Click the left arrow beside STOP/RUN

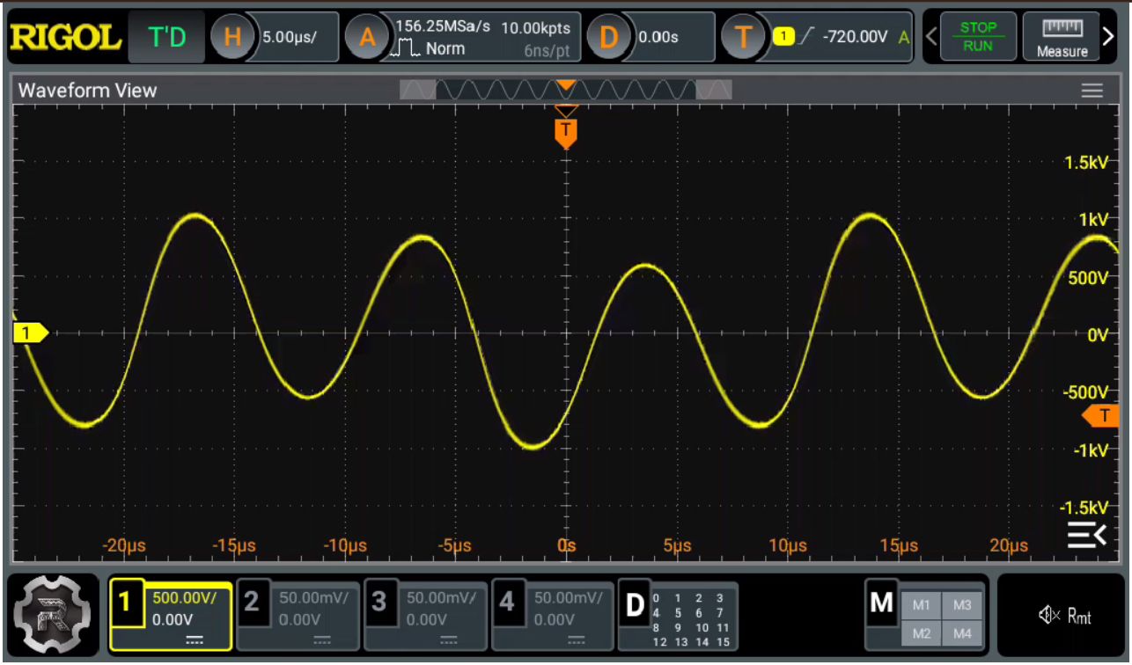coord(931,37)
